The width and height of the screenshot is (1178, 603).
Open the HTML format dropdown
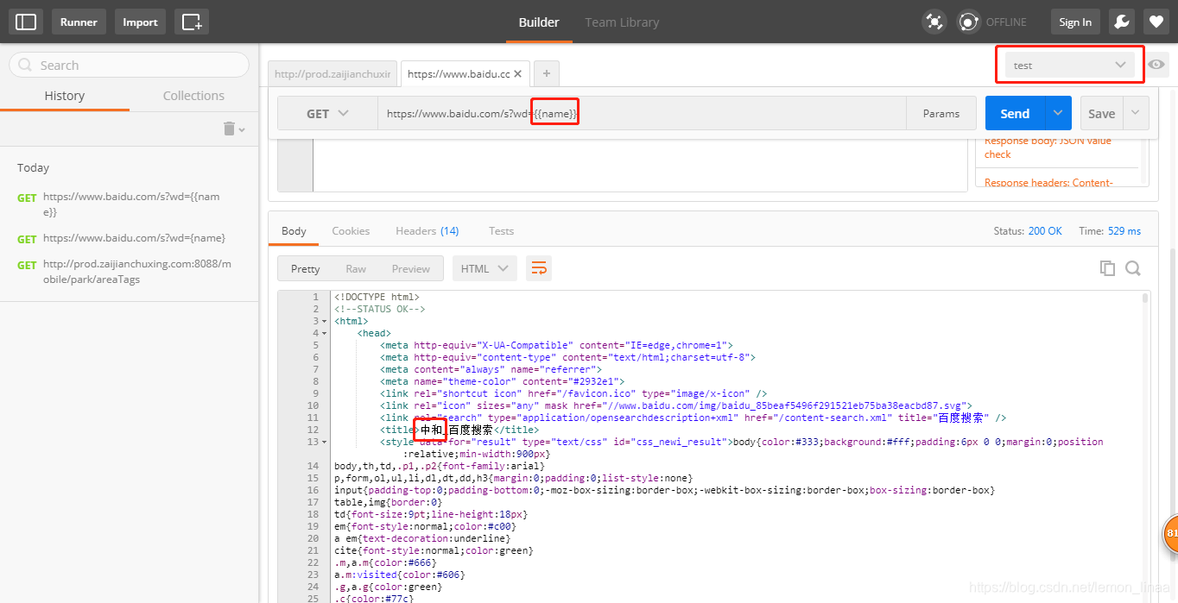click(484, 268)
